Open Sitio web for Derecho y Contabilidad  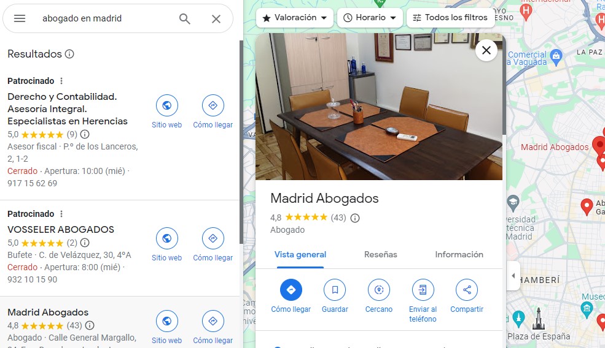(x=166, y=105)
